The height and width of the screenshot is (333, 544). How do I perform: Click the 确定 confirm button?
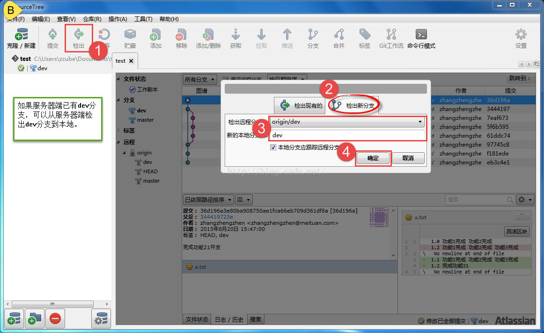coord(373,158)
